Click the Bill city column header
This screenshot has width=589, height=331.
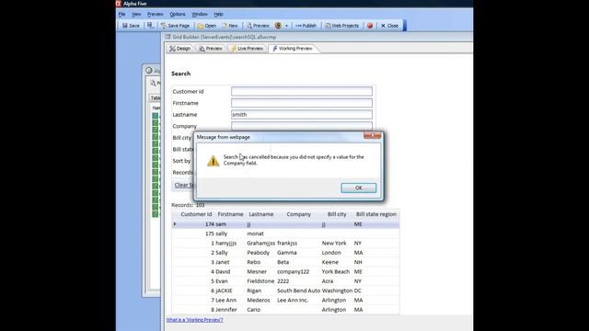click(x=337, y=214)
